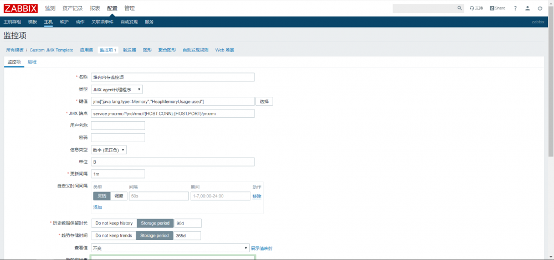Go to 模板 submenu

point(33,22)
